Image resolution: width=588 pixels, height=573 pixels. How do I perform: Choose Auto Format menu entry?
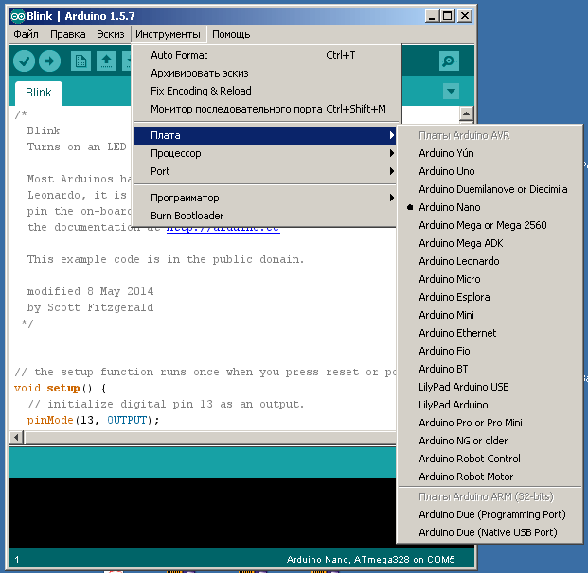265,55
